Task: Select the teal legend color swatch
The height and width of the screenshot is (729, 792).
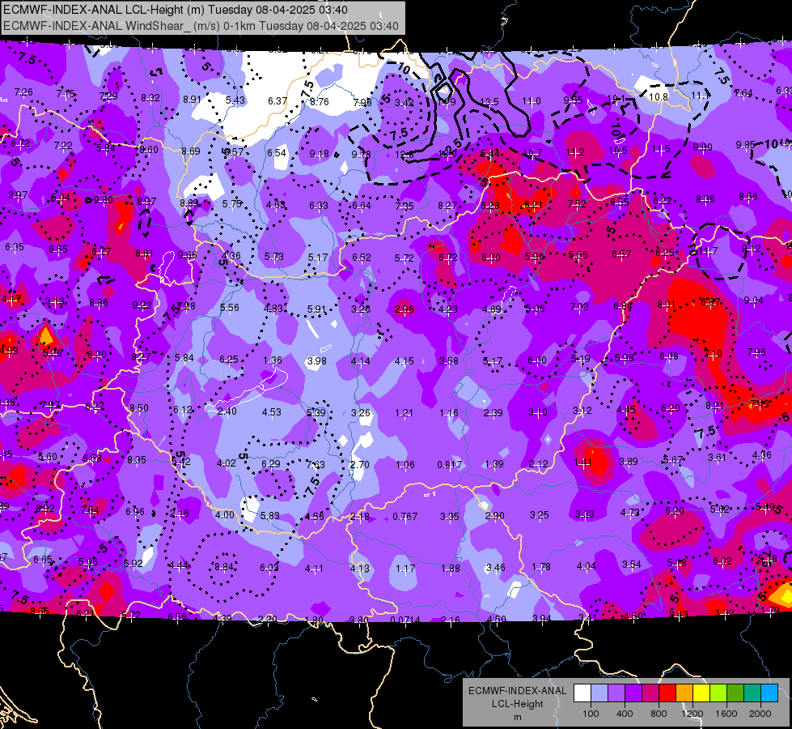Action: tap(752, 693)
